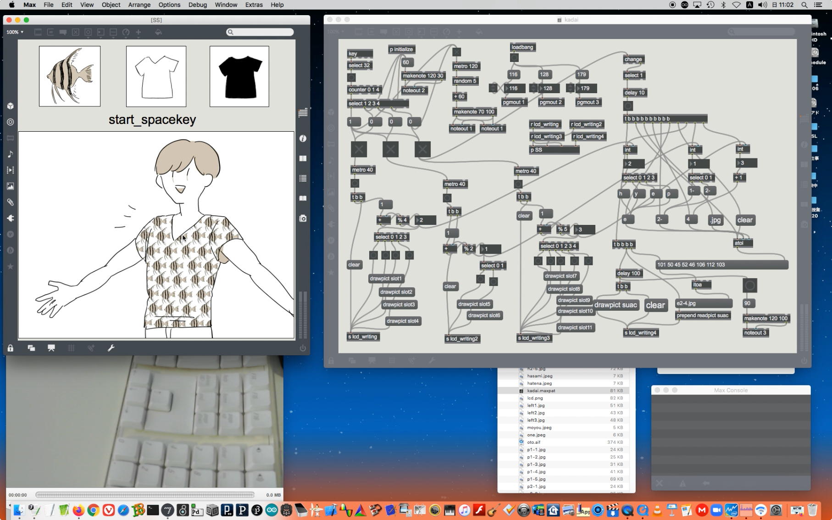Open the patcher wrench tools icon
832x520 pixels.
pyautogui.click(x=111, y=348)
